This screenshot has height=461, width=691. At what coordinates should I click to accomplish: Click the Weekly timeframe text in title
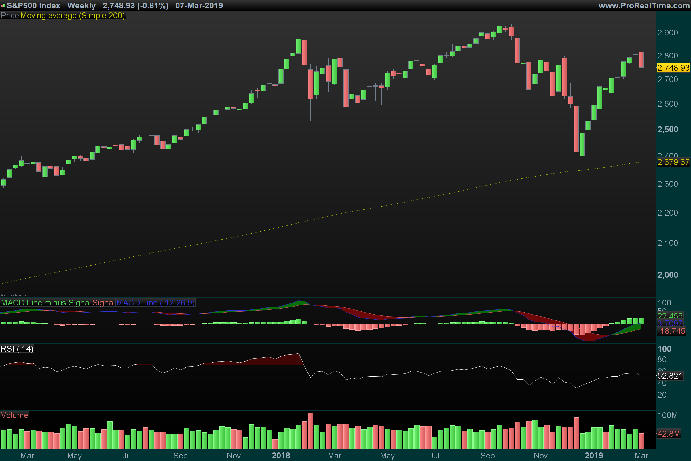[x=81, y=5]
